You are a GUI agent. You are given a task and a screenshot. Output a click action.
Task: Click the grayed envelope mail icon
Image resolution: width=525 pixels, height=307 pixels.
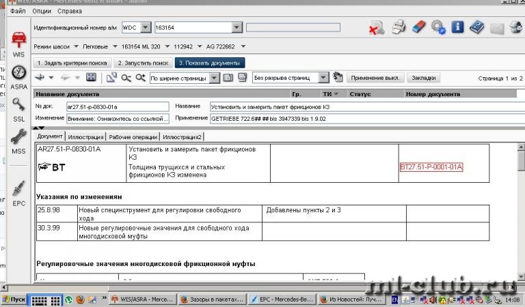click(497, 29)
